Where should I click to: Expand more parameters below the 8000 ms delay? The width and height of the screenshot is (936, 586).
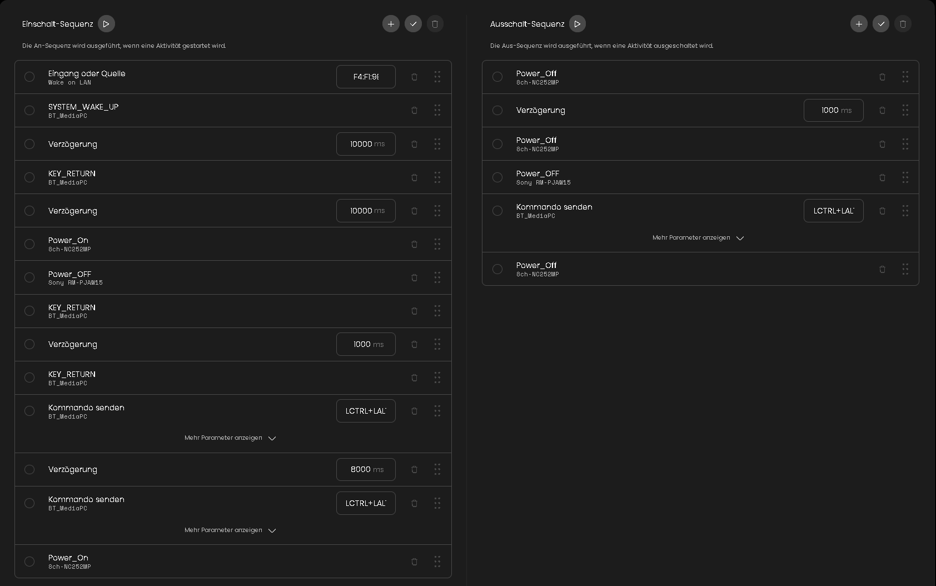230,530
